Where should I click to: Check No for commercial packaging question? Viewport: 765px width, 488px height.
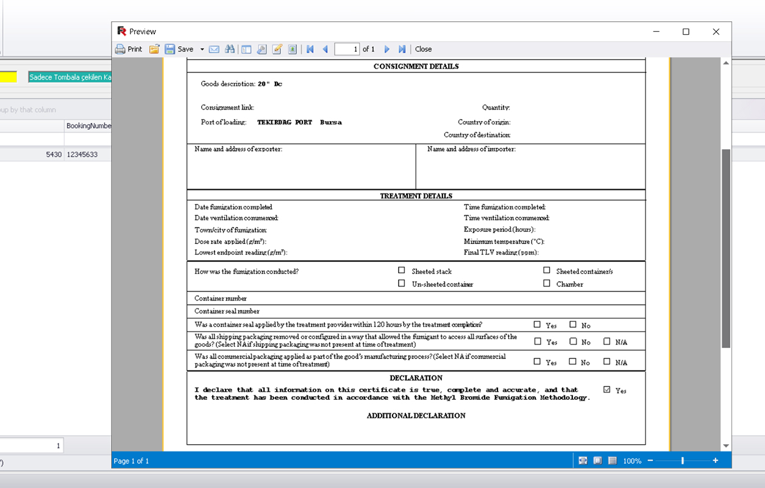(x=573, y=361)
